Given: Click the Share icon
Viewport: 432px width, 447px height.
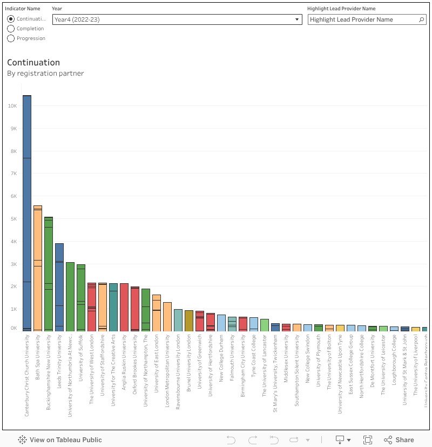Looking at the screenshot, I should 399,439.
